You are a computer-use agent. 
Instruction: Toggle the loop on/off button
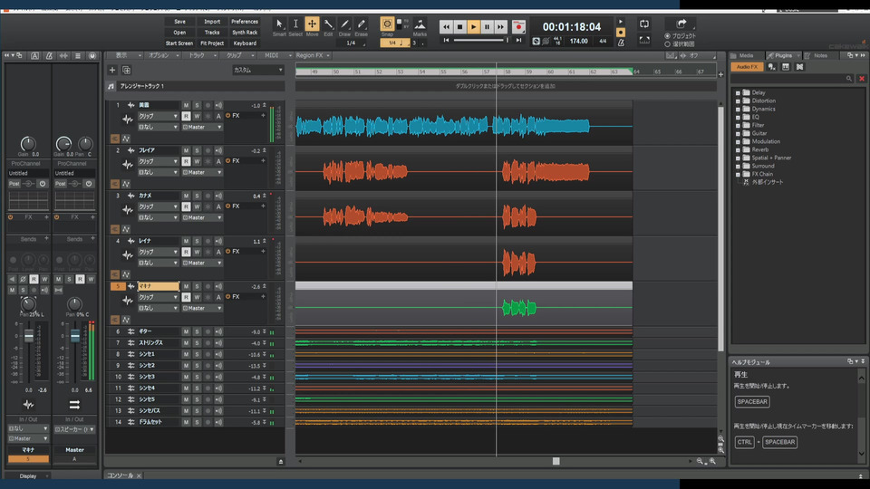[643, 24]
